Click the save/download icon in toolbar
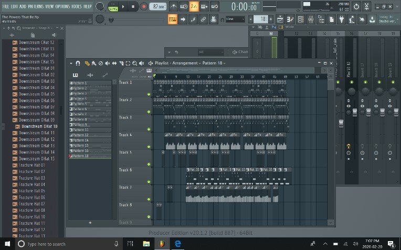 pyautogui.click(x=372, y=19)
